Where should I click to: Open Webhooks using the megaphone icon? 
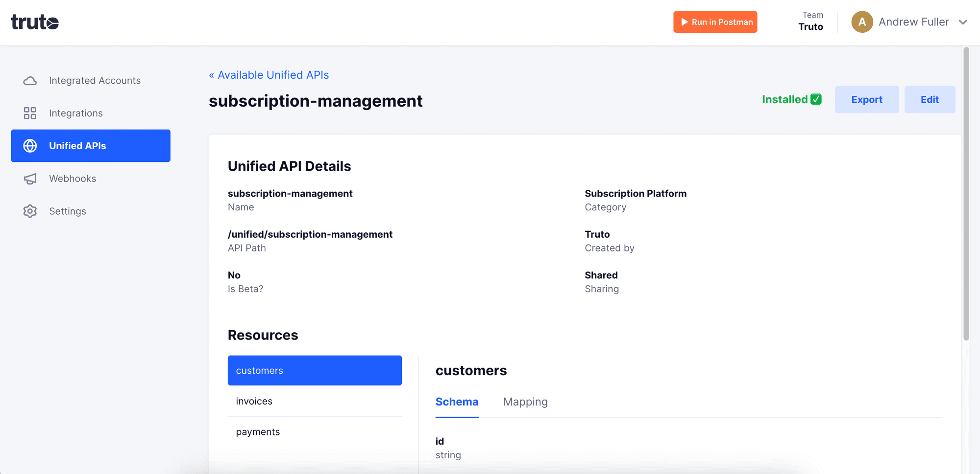tap(30, 179)
